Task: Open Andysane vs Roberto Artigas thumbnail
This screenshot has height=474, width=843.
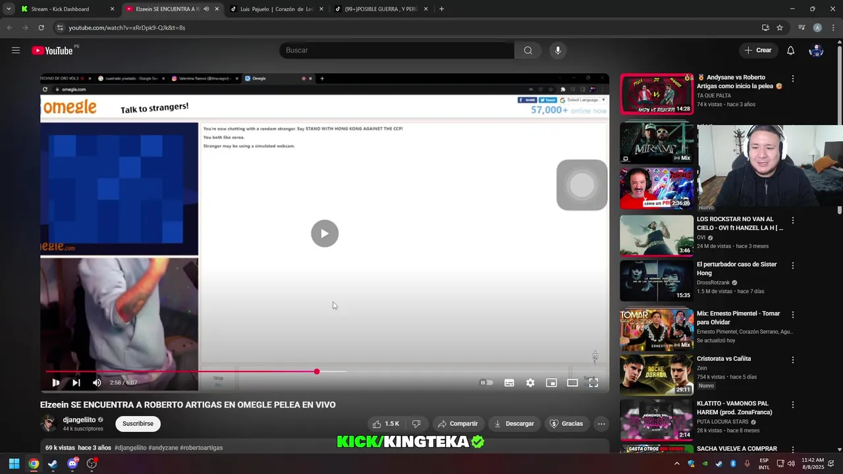Action: point(657,94)
